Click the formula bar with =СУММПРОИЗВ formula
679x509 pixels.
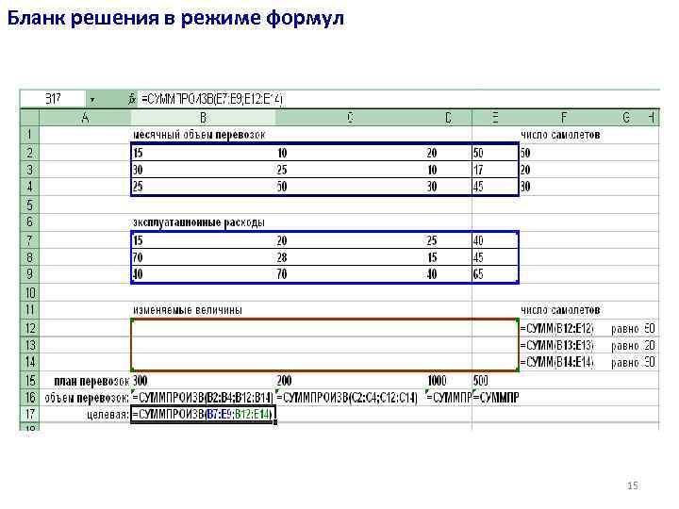point(398,100)
